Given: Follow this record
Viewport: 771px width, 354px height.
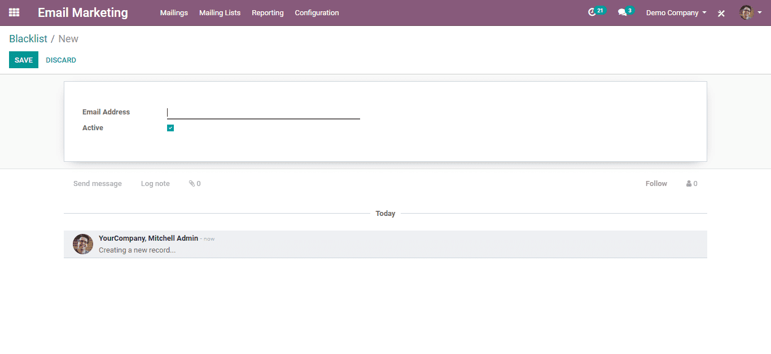Looking at the screenshot, I should click(x=656, y=184).
